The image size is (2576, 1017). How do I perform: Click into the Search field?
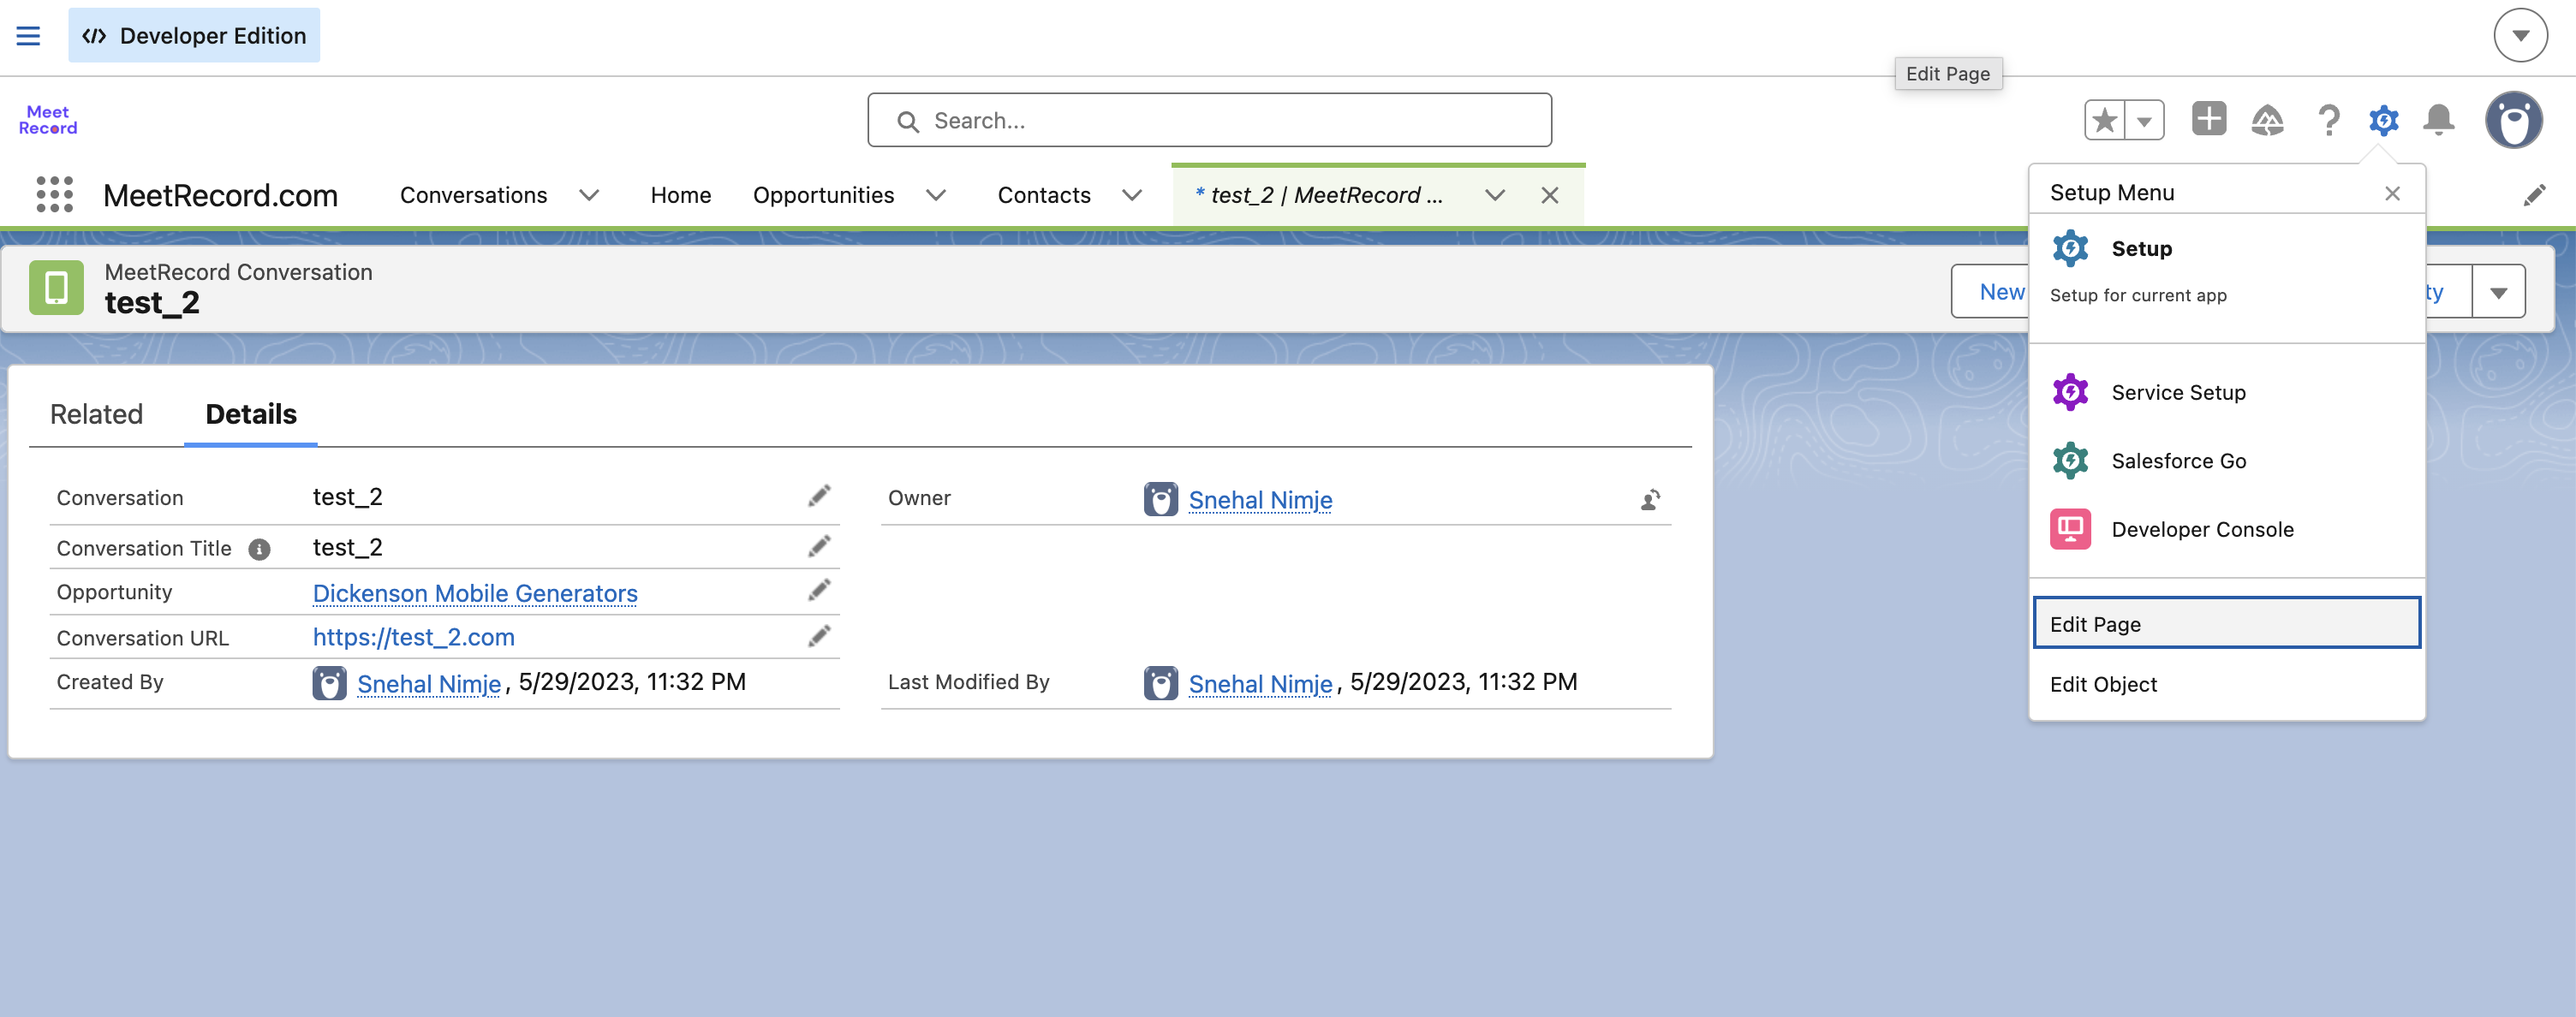point(1210,120)
